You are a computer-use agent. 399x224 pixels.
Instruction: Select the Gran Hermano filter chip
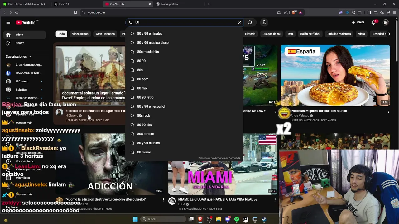click(x=105, y=34)
